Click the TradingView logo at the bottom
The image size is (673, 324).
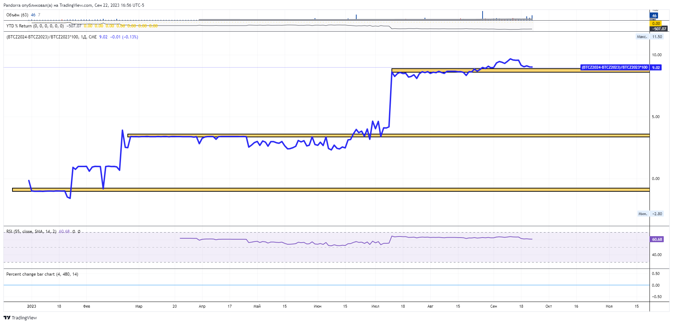[x=20, y=318]
